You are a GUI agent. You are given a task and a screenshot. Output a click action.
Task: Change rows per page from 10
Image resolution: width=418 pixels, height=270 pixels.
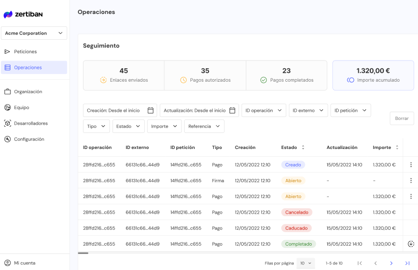pos(306,263)
